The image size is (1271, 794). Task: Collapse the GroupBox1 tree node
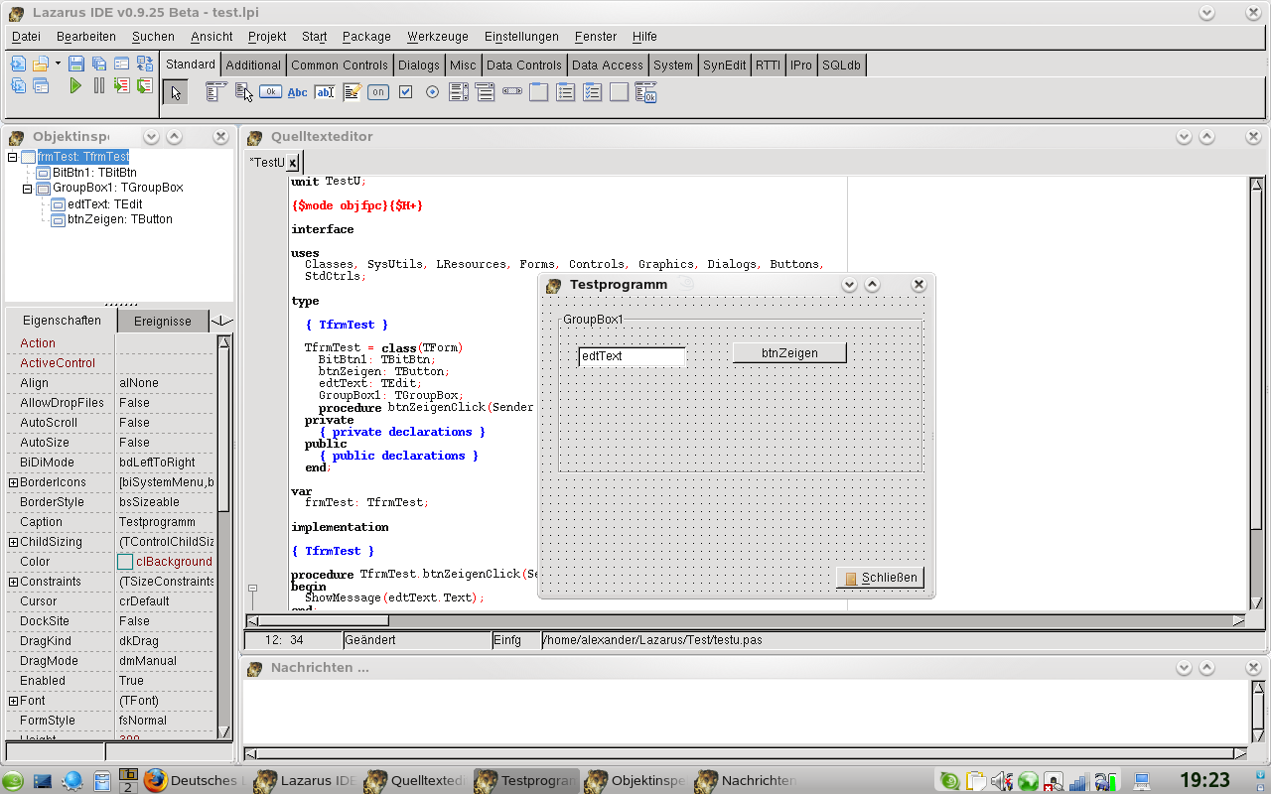click(28, 189)
